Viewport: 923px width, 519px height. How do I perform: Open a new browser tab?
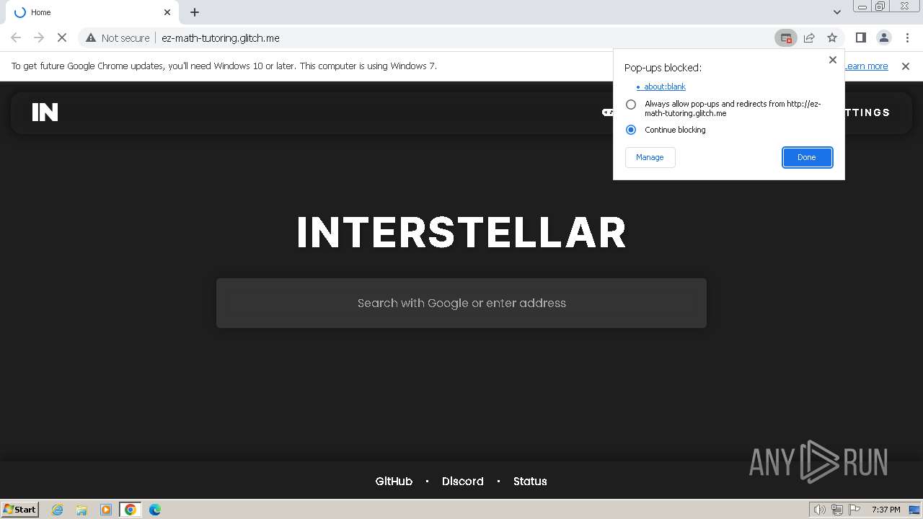click(195, 12)
